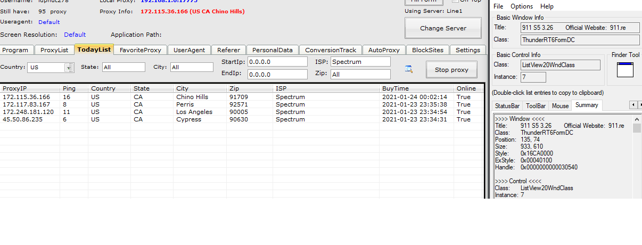
Task: Open the Referer tab
Action: (228, 50)
